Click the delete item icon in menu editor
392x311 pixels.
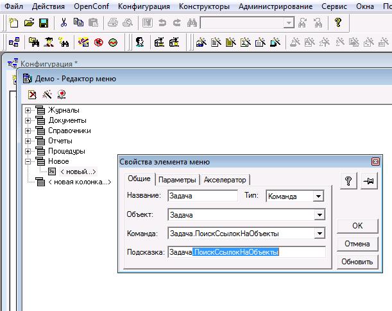tap(32, 95)
